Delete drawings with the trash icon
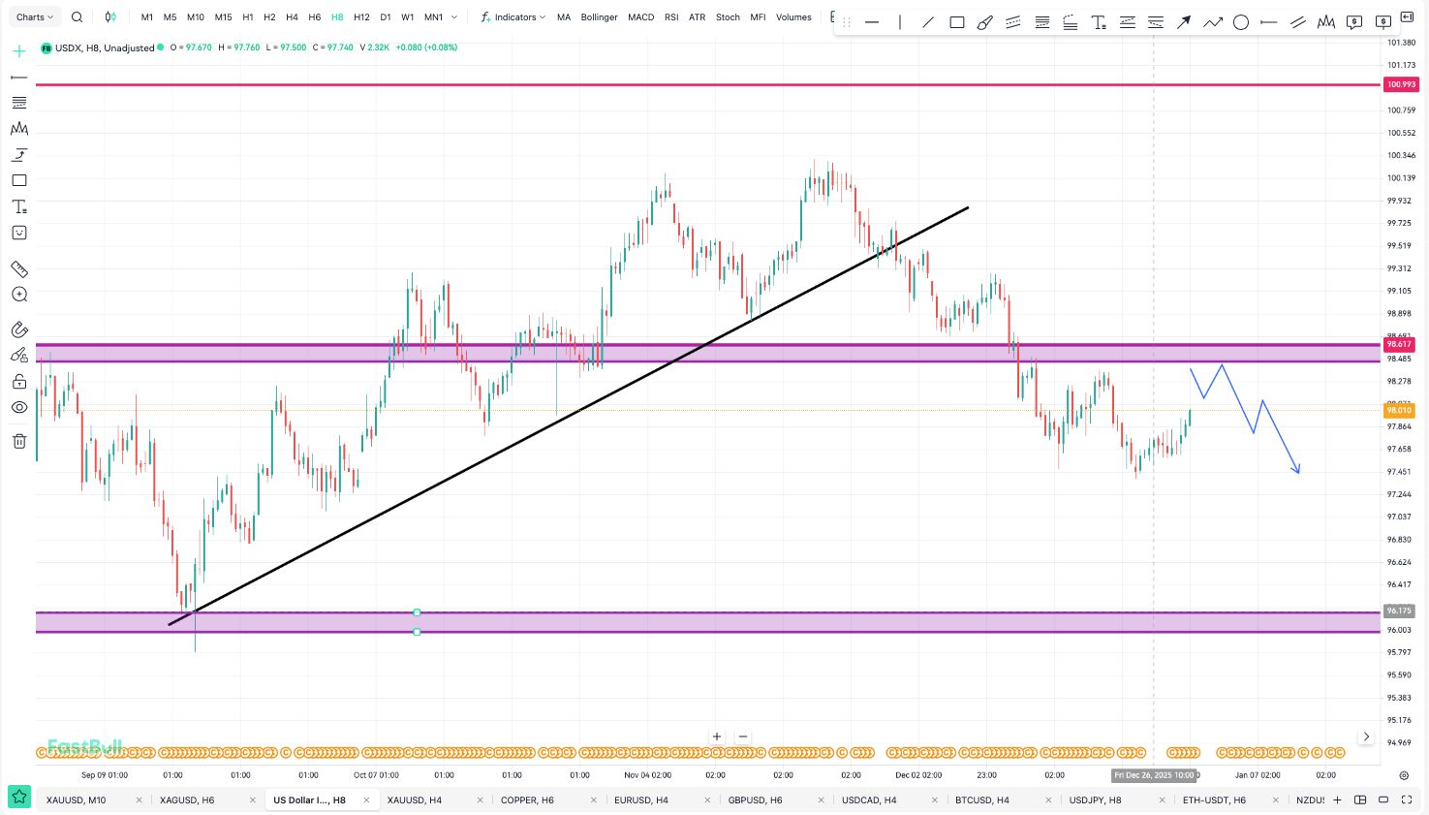 click(x=19, y=442)
